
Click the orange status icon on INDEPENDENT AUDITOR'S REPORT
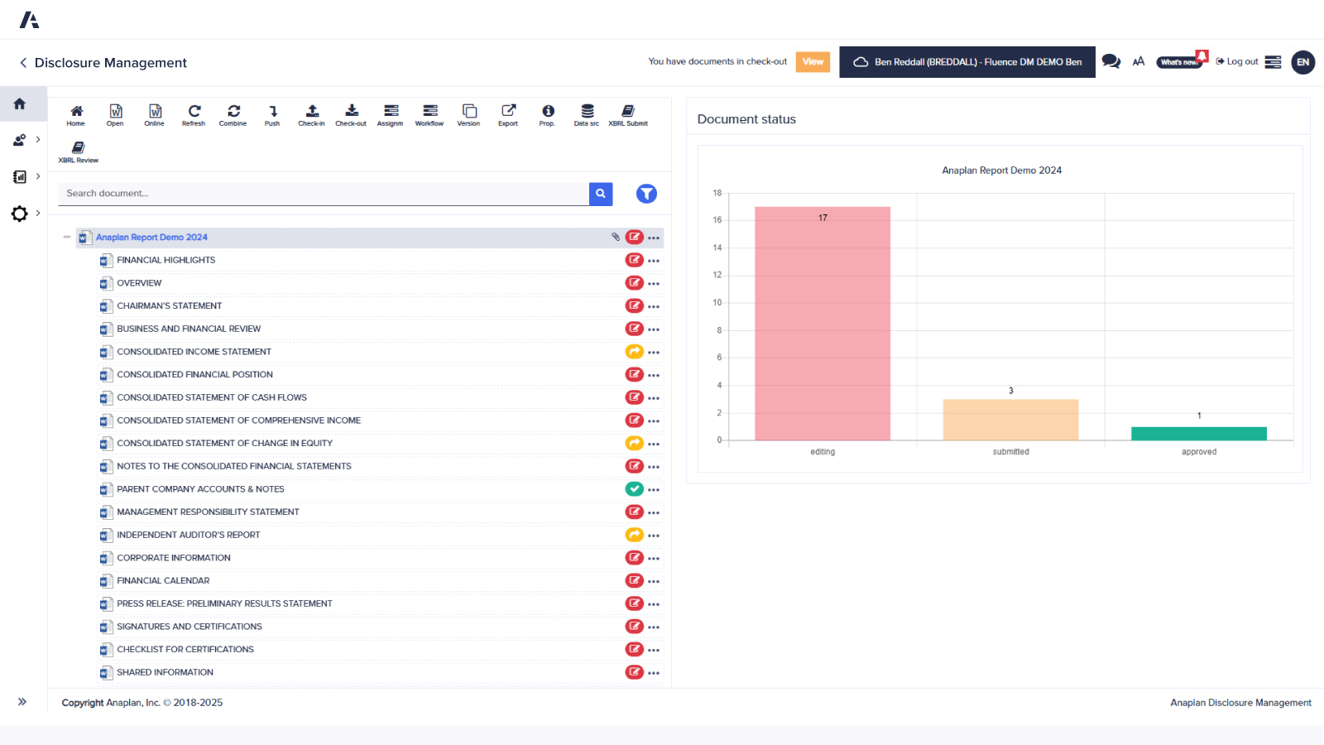635,535
